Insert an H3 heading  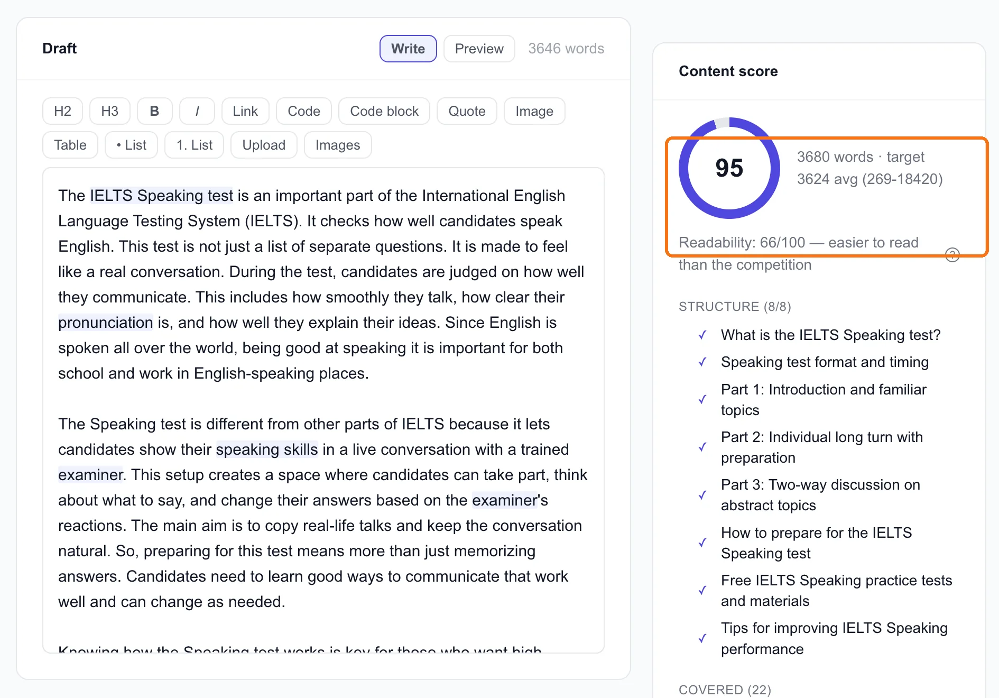(110, 111)
